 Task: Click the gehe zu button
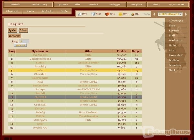point(20,45)
